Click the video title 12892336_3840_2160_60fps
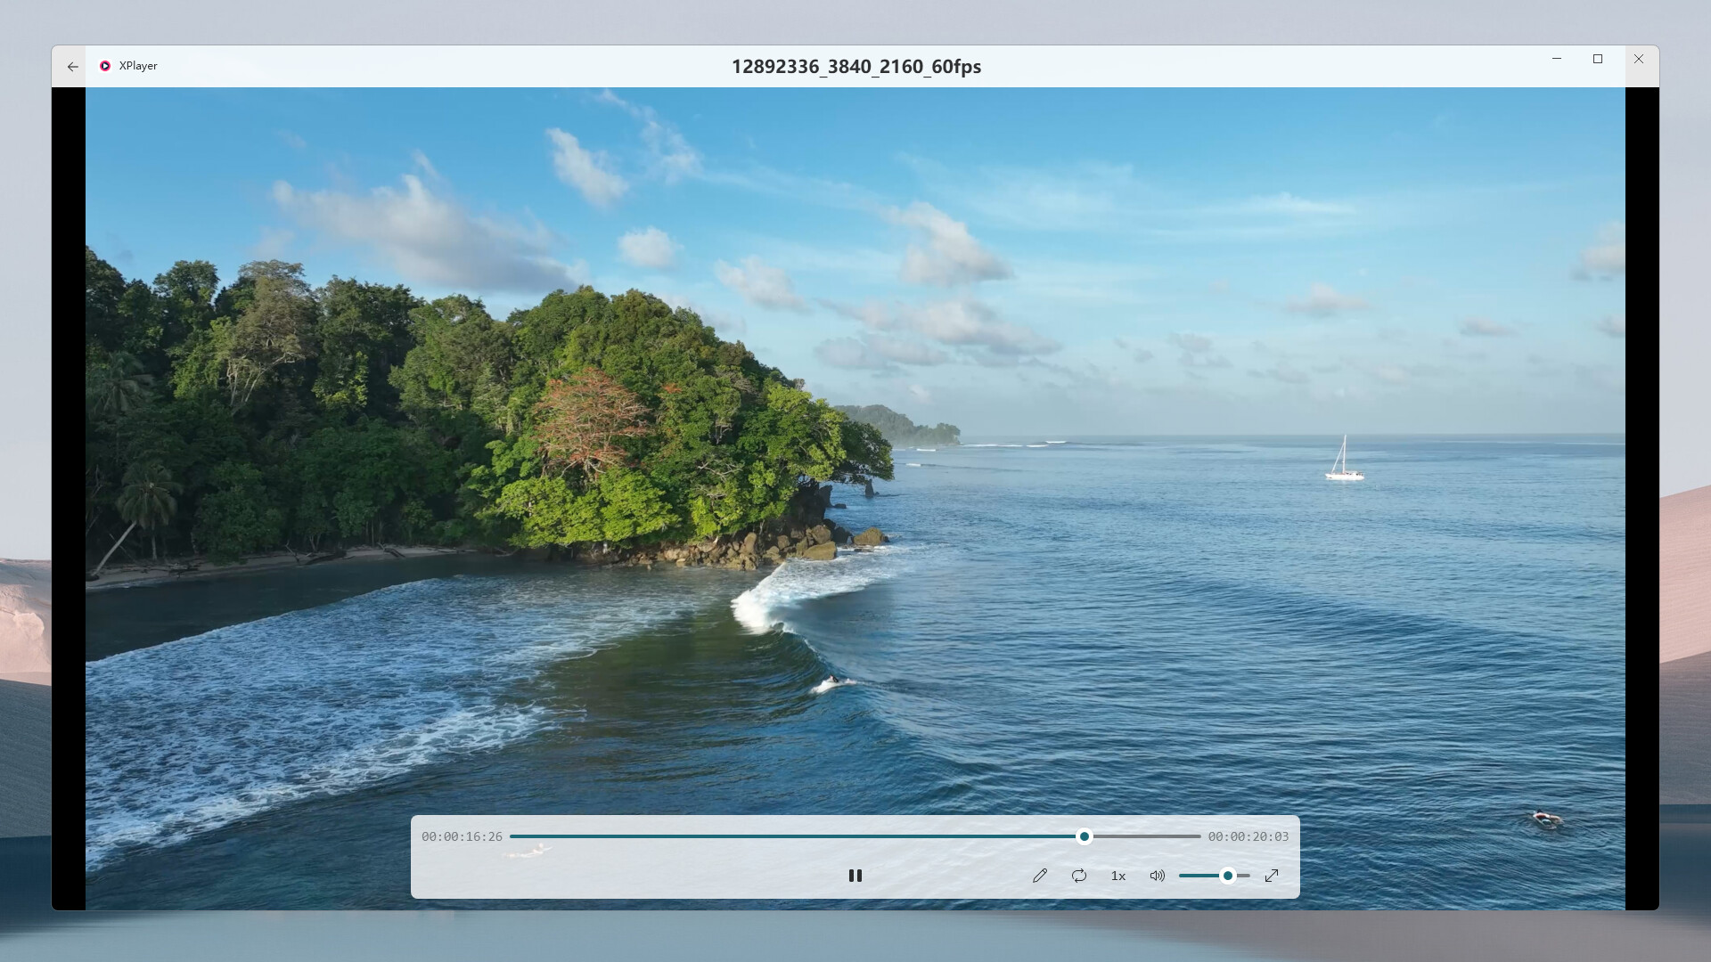Screen dimensions: 1711x962 tap(856, 67)
